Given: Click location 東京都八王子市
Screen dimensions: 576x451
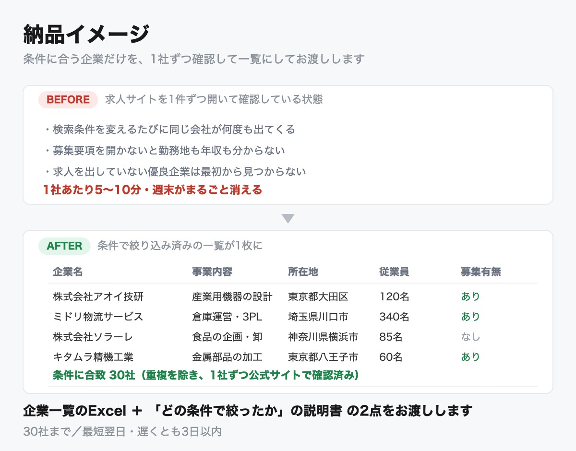Looking at the screenshot, I should pyautogui.click(x=323, y=357).
